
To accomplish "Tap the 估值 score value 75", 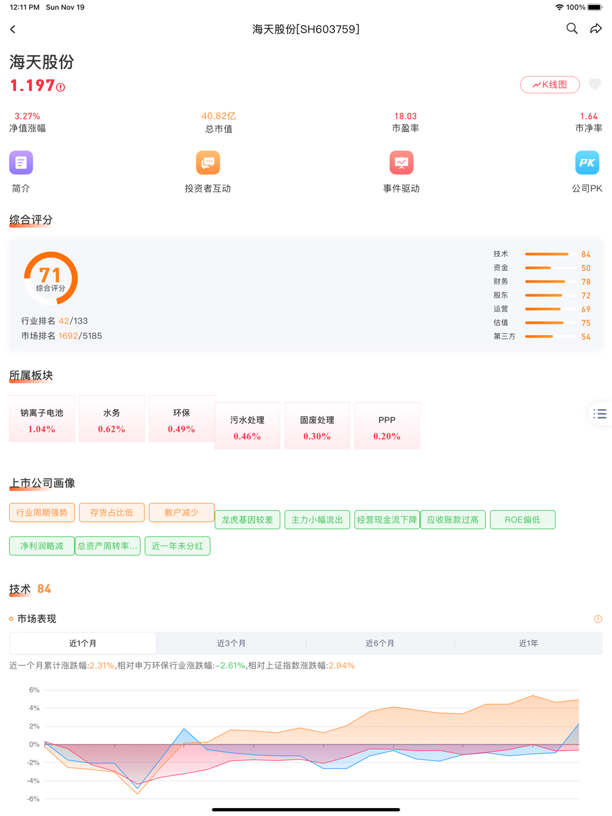I will click(x=586, y=323).
